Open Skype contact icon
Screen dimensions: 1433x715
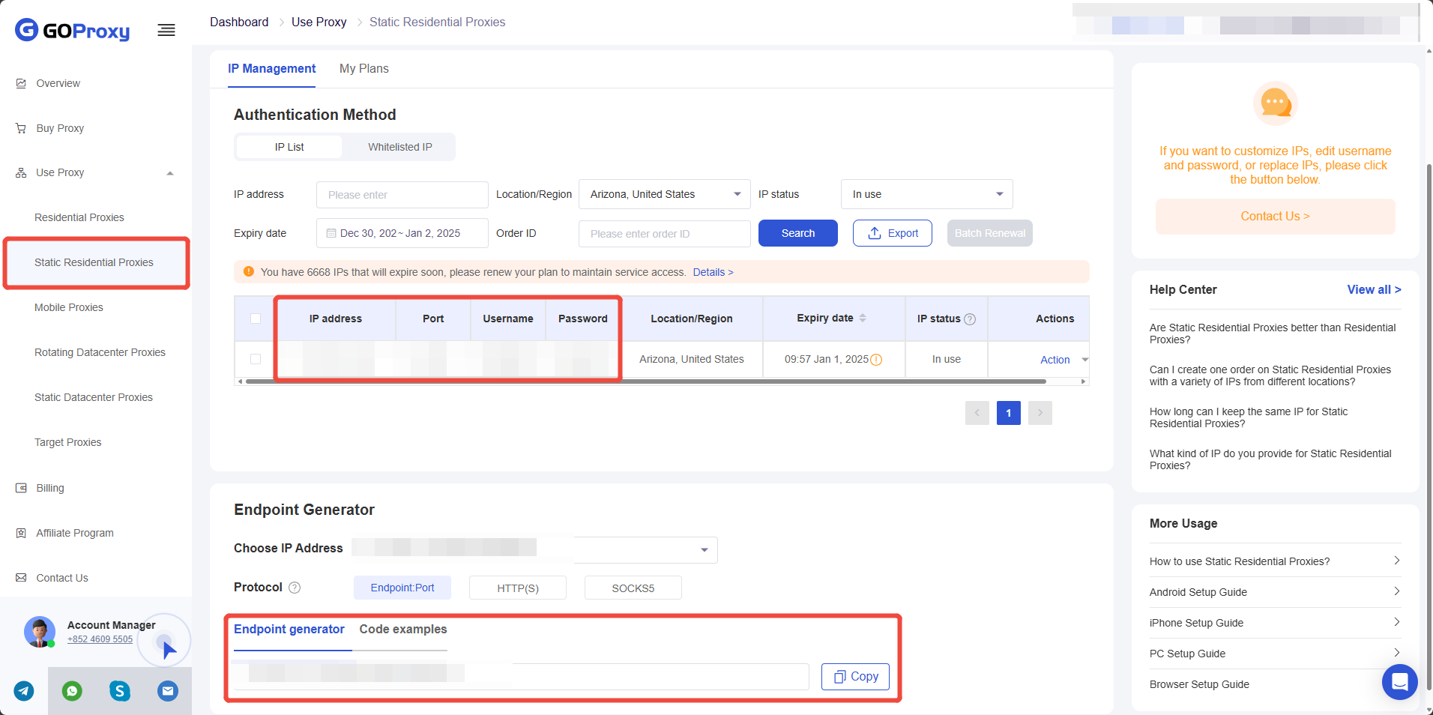[120, 691]
